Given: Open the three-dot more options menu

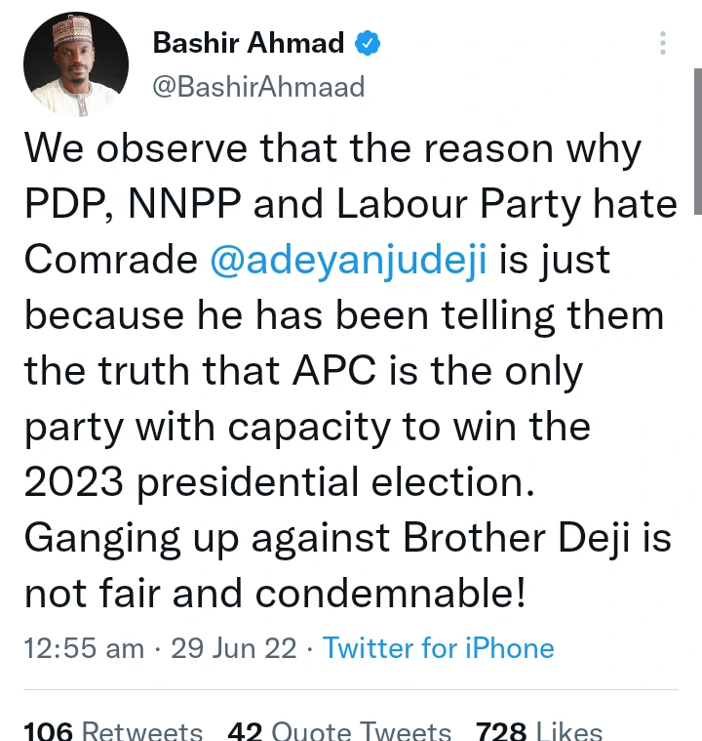Looking at the screenshot, I should click(x=663, y=43).
